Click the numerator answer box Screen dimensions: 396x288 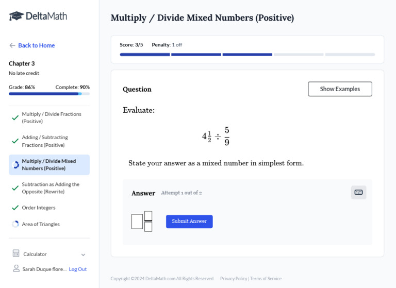coord(148,215)
